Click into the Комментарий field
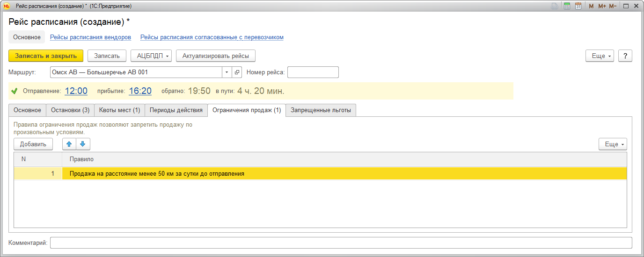This screenshot has height=257, width=644. pyautogui.click(x=341, y=243)
